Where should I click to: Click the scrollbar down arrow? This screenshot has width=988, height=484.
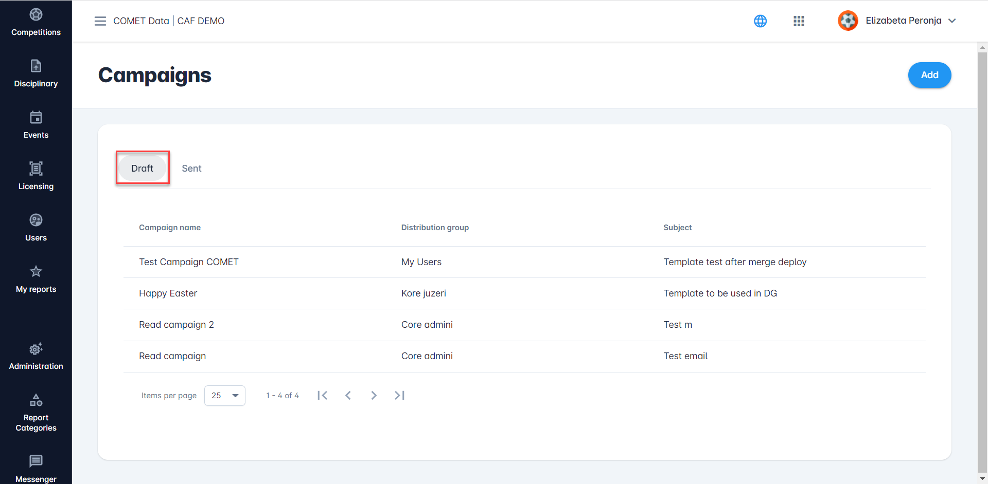982,478
